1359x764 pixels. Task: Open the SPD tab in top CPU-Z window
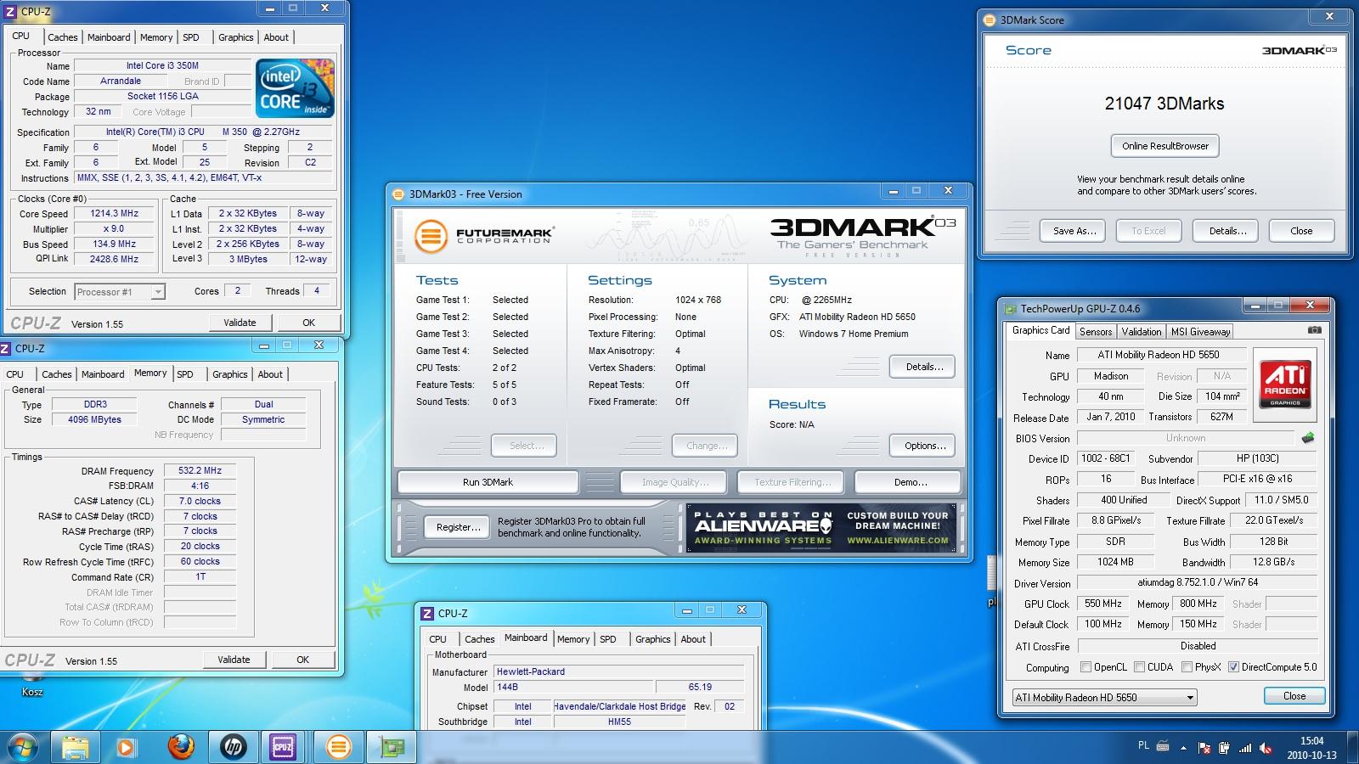[x=191, y=37]
